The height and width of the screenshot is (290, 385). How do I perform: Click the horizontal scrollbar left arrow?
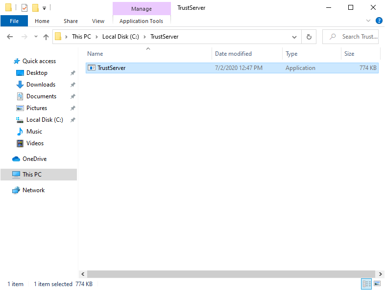[x=83, y=274]
